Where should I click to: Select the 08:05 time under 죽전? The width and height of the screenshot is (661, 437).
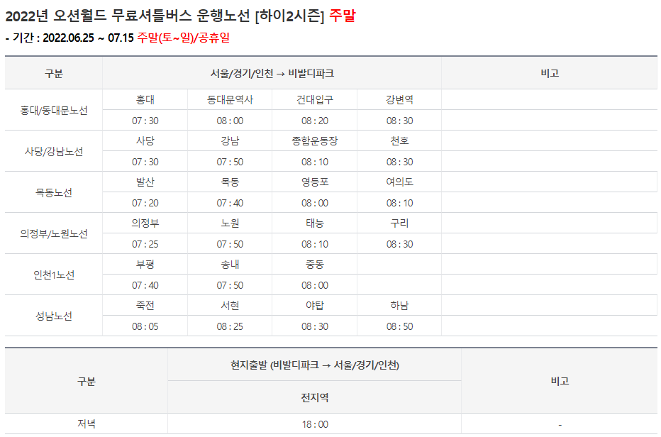[145, 326]
